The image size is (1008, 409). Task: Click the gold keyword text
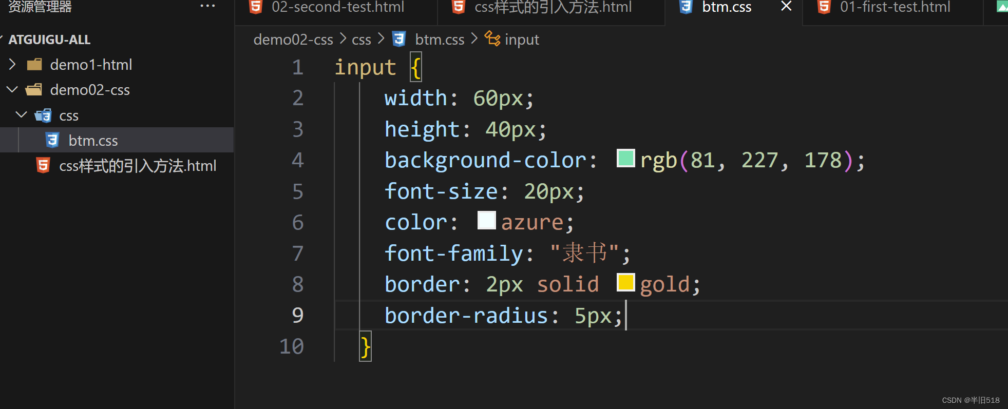(x=664, y=285)
